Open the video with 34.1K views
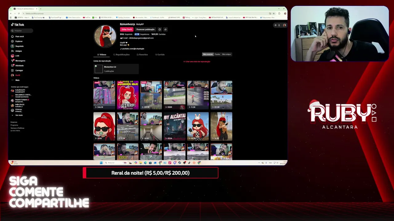Image resolution: width=394 pixels, height=221 pixels. [x=151, y=126]
